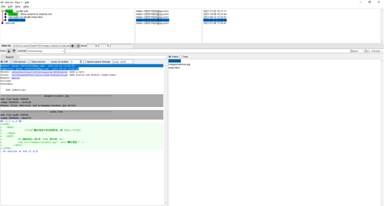Open the View menu

coord(18,7)
